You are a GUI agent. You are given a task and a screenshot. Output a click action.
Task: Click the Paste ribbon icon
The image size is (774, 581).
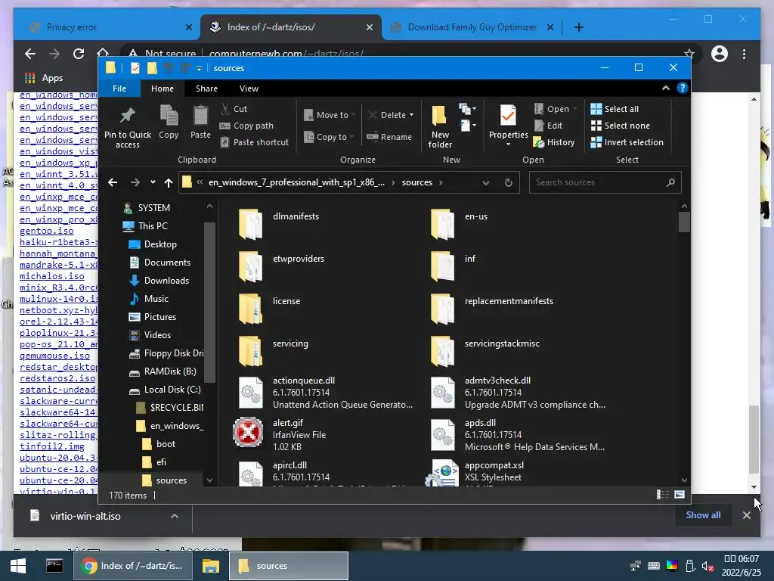coord(200,122)
